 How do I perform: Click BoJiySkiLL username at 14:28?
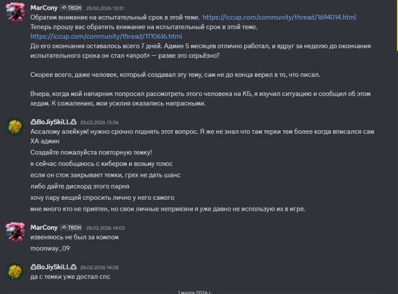point(53,267)
